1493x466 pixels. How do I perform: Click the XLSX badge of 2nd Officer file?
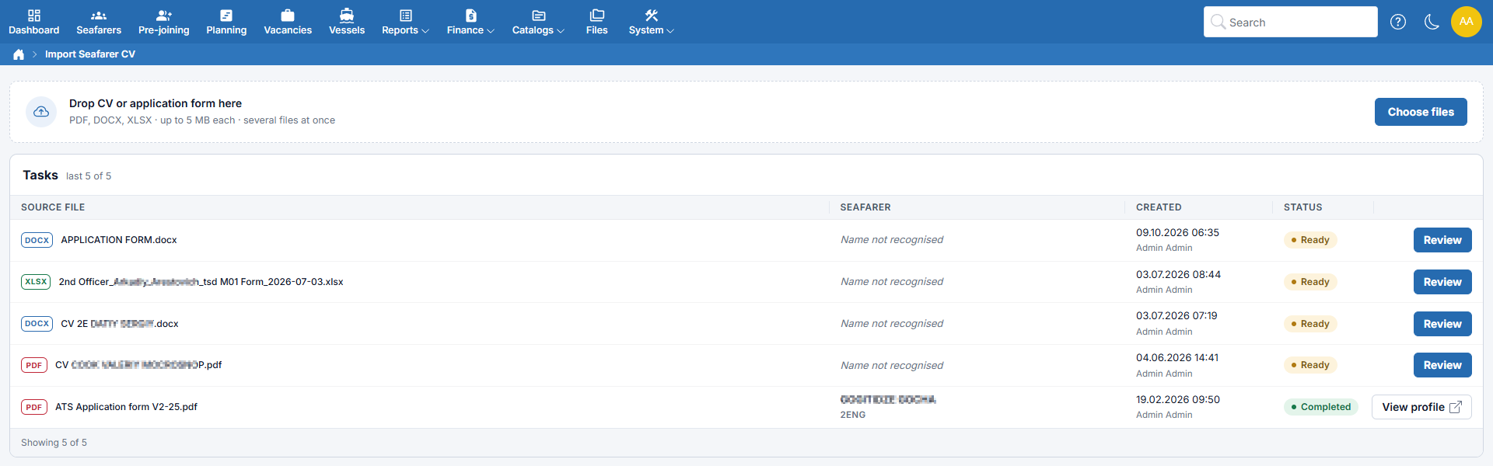point(36,282)
